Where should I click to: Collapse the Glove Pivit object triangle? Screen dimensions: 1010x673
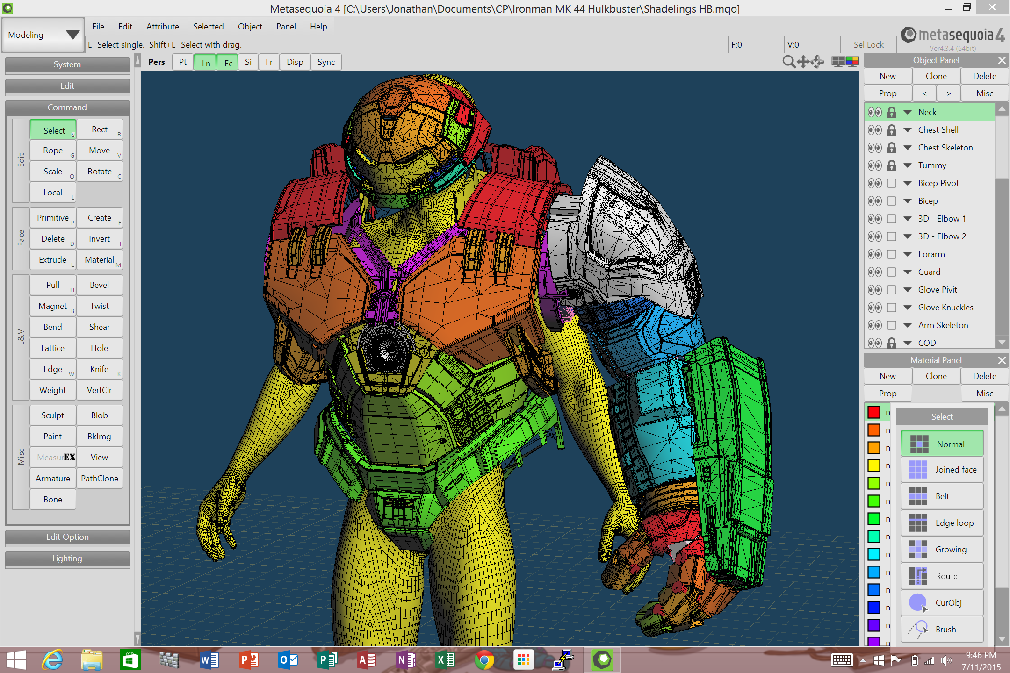click(908, 290)
